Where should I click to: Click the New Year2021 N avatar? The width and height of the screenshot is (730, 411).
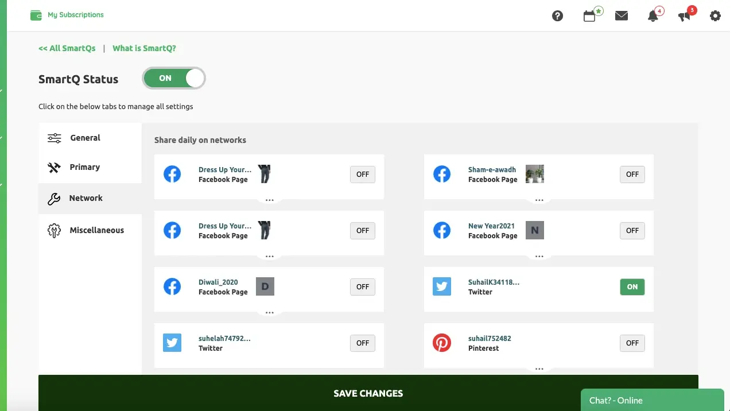535,230
